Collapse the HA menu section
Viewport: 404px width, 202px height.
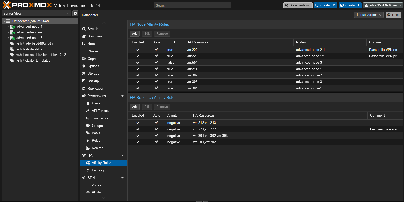122,156
